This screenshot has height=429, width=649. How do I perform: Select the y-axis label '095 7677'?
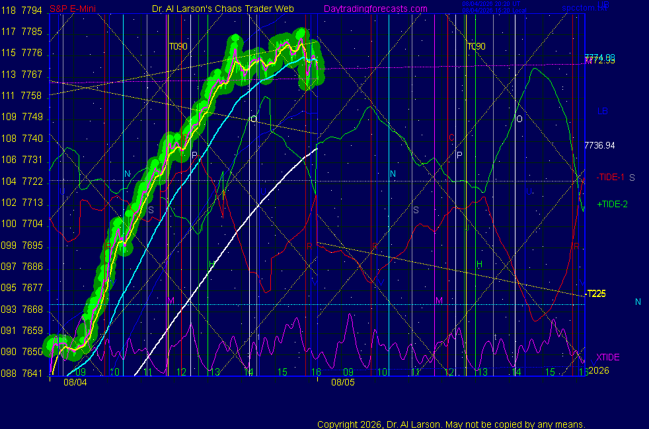(21, 288)
